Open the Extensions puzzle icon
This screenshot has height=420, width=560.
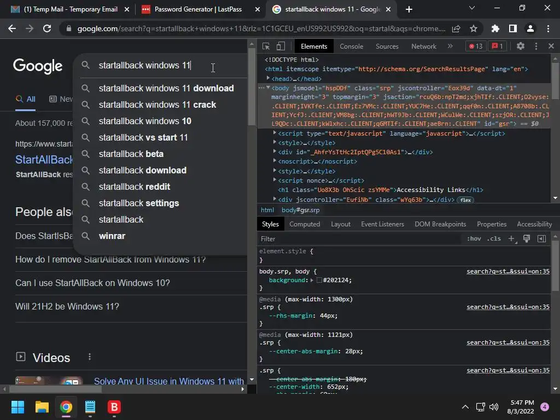point(495,28)
